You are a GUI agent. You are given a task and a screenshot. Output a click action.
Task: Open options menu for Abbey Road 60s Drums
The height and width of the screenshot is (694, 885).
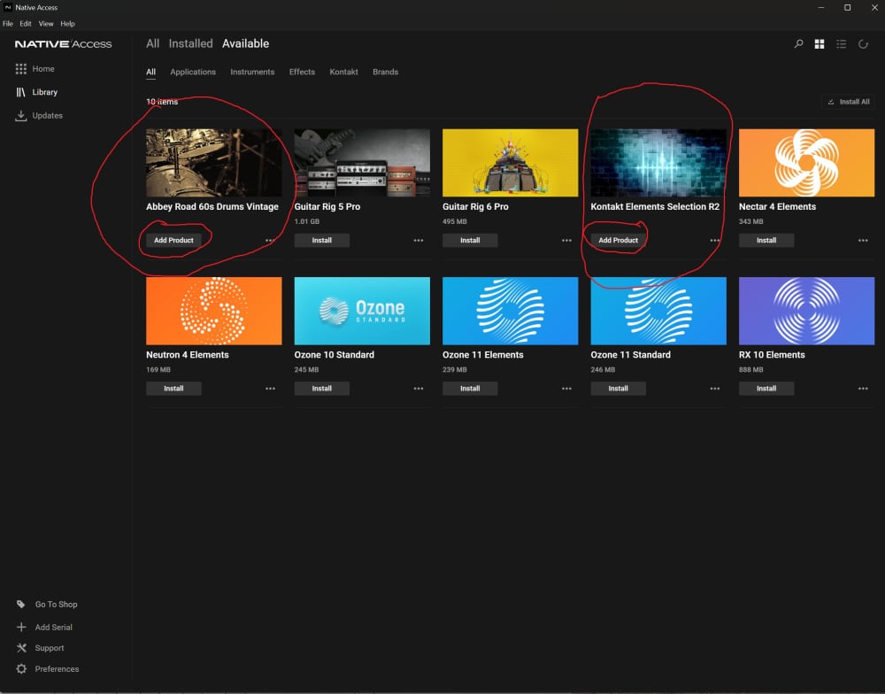270,241
